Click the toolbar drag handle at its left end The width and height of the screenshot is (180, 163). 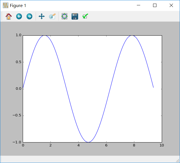click(x=2, y=17)
